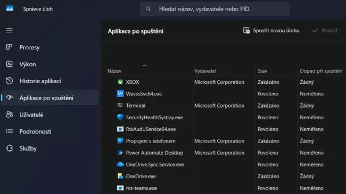Viewport: 346px width, 194px height.
Task: Open the Výkon page
Action: tap(51, 64)
